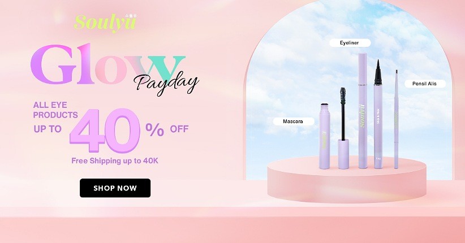Click the UP TO text
The height and width of the screenshot is (243, 465).
click(x=48, y=129)
